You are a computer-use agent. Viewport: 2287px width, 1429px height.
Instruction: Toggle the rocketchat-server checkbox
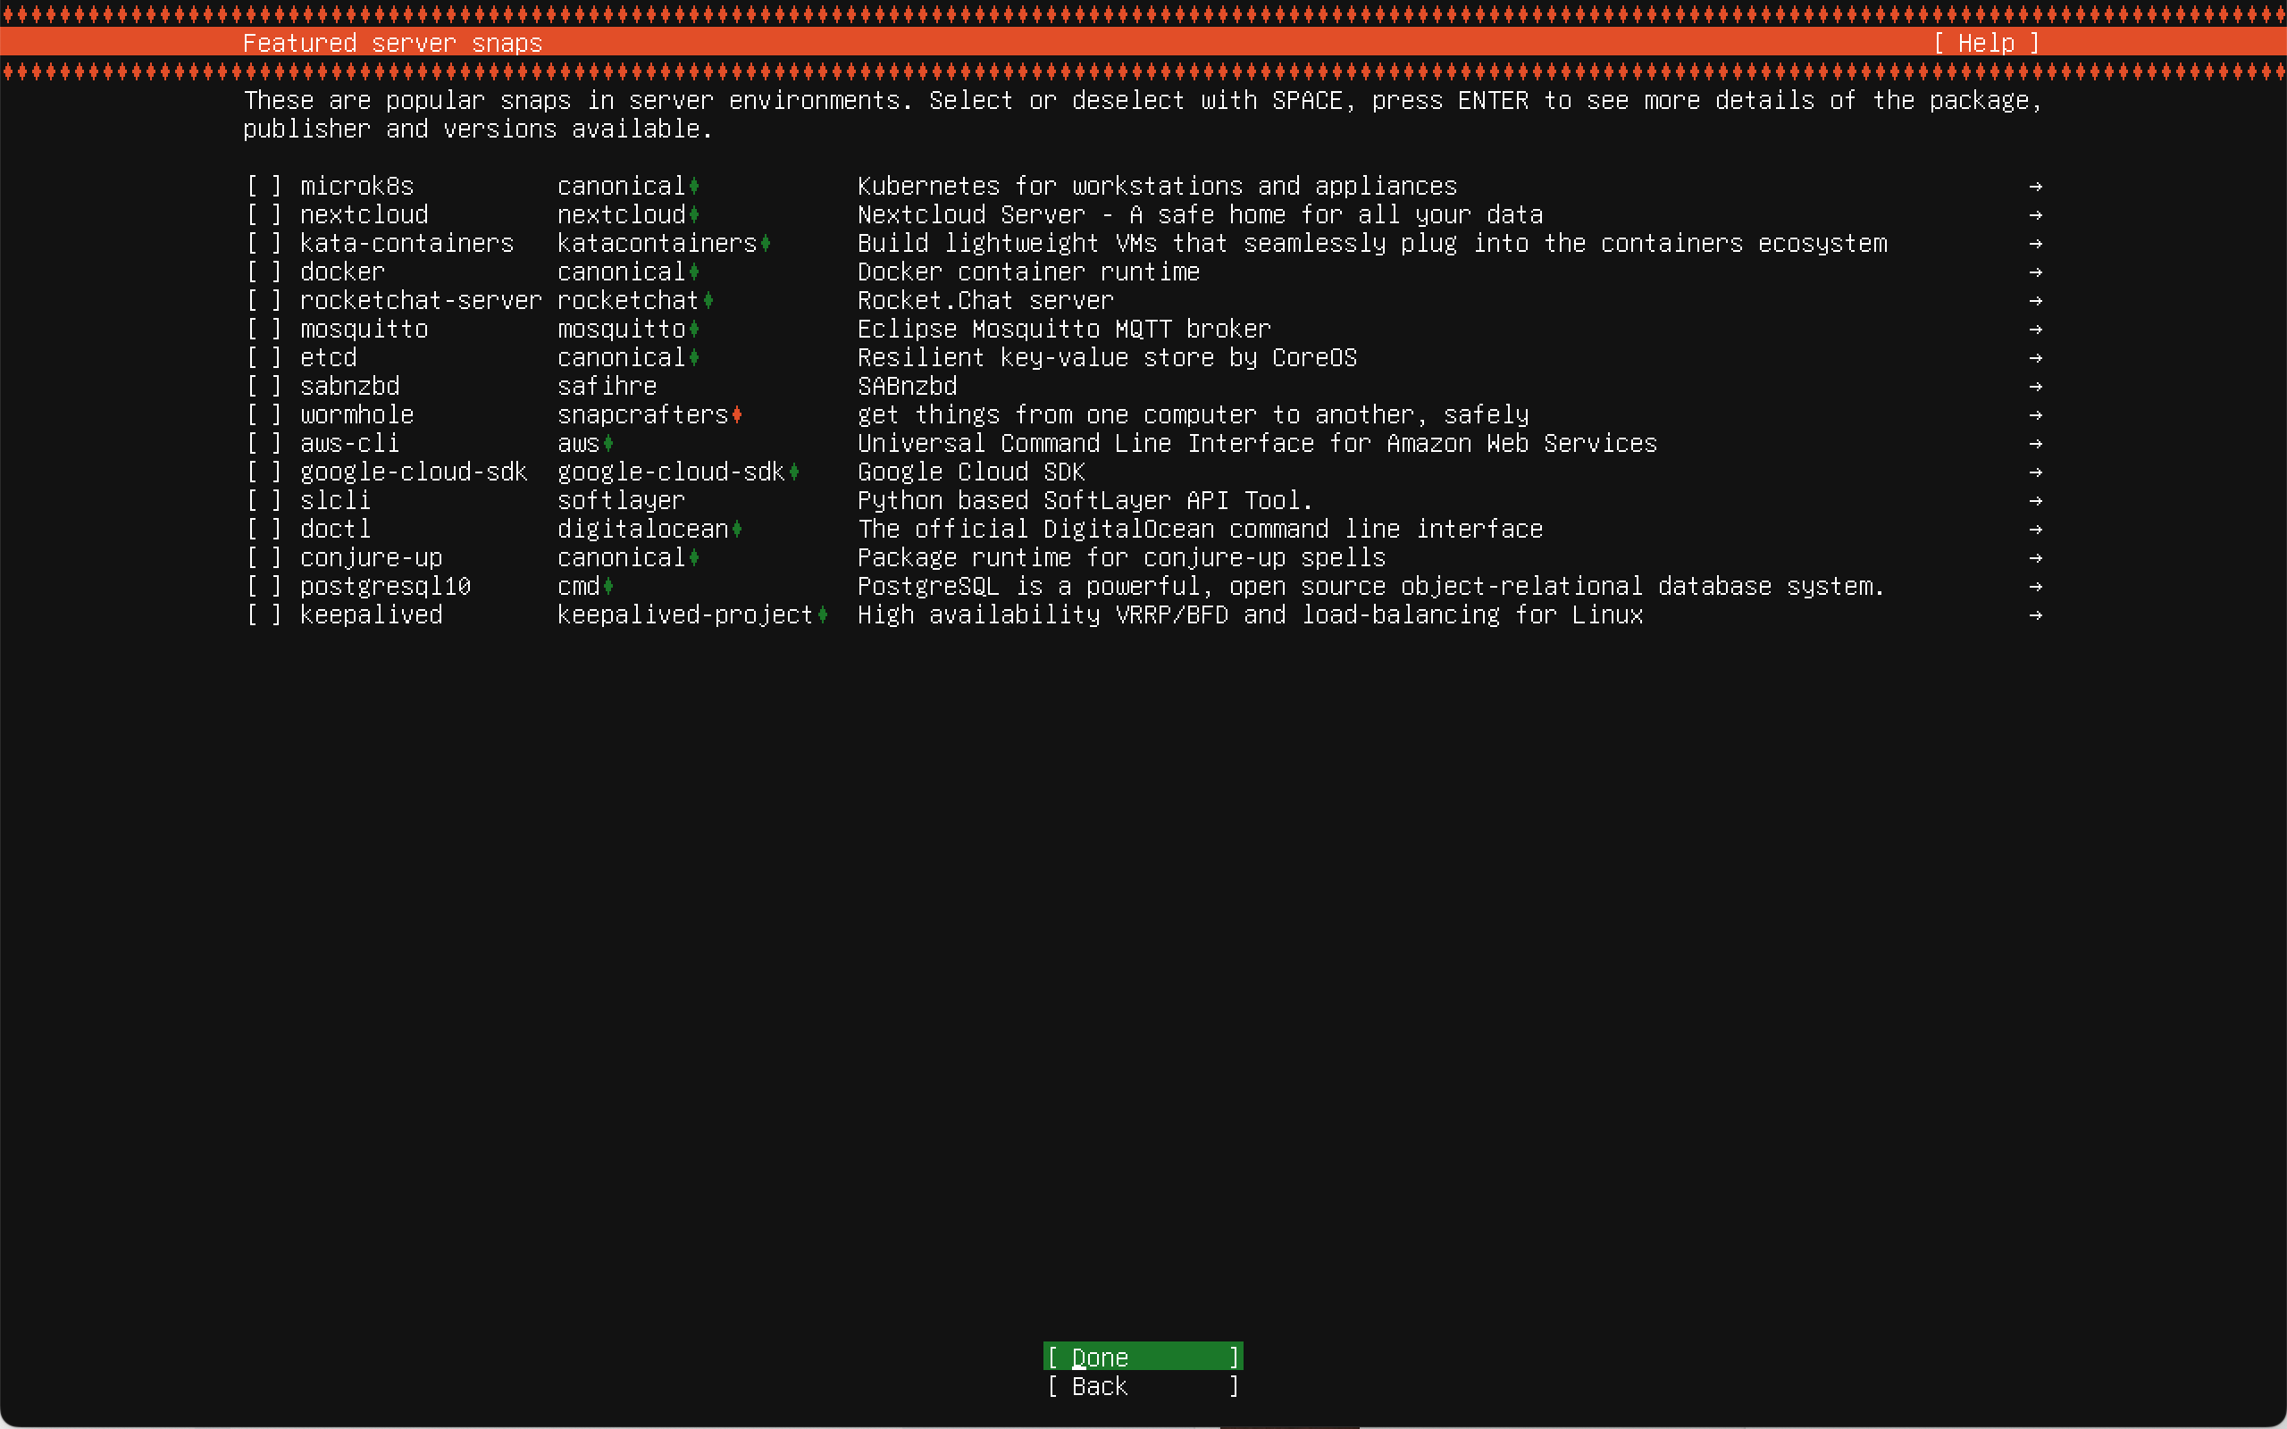point(264,301)
